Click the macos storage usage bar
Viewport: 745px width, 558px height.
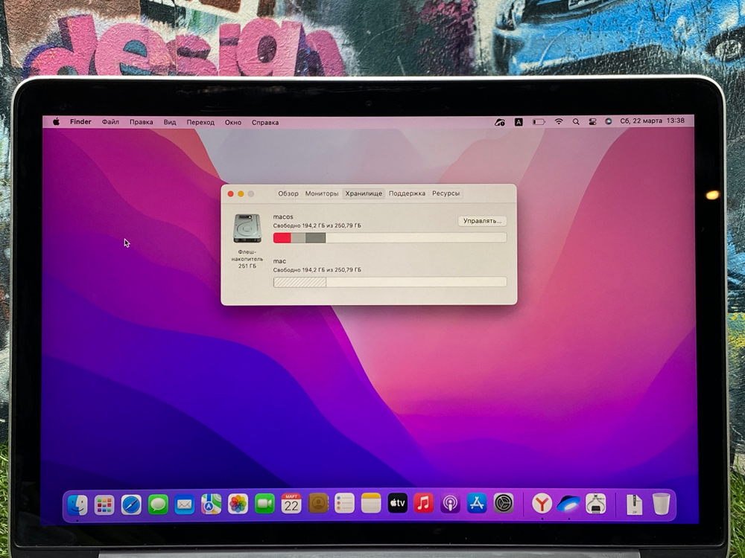(391, 237)
